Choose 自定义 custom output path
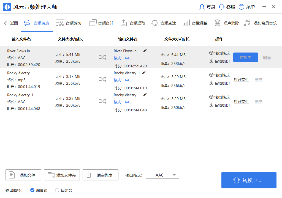 57,190
